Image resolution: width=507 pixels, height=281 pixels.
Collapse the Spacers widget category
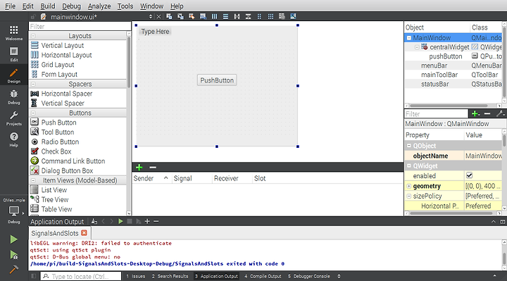[x=33, y=84]
